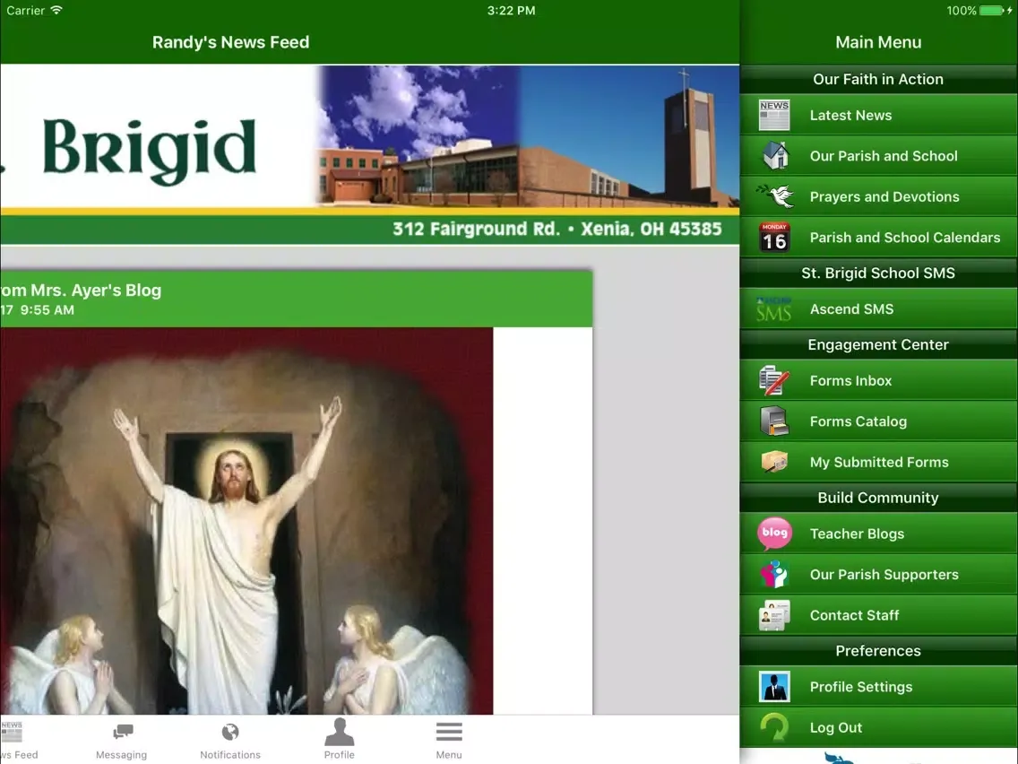
Task: Tap the Resurrection painting image
Action: (x=246, y=521)
